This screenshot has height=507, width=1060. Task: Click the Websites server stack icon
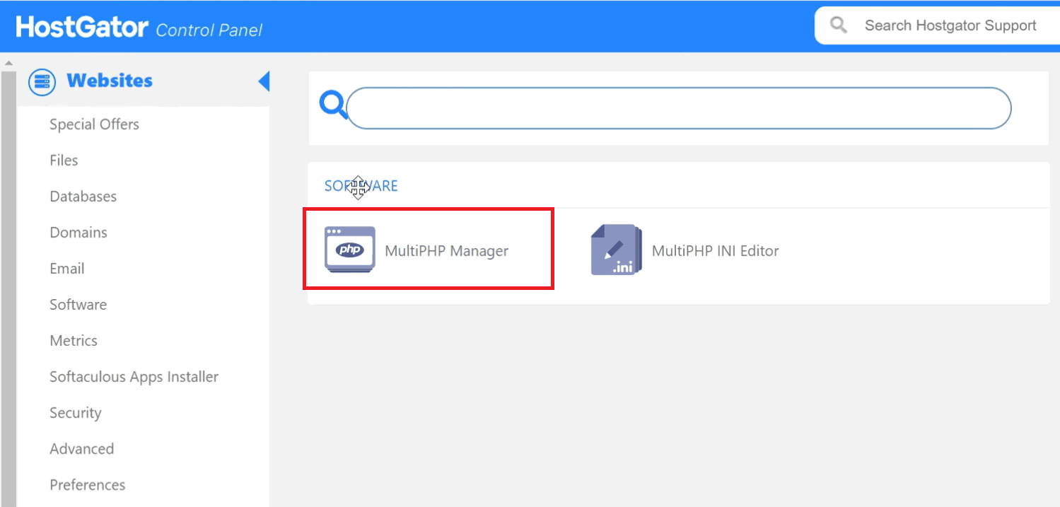click(x=42, y=82)
